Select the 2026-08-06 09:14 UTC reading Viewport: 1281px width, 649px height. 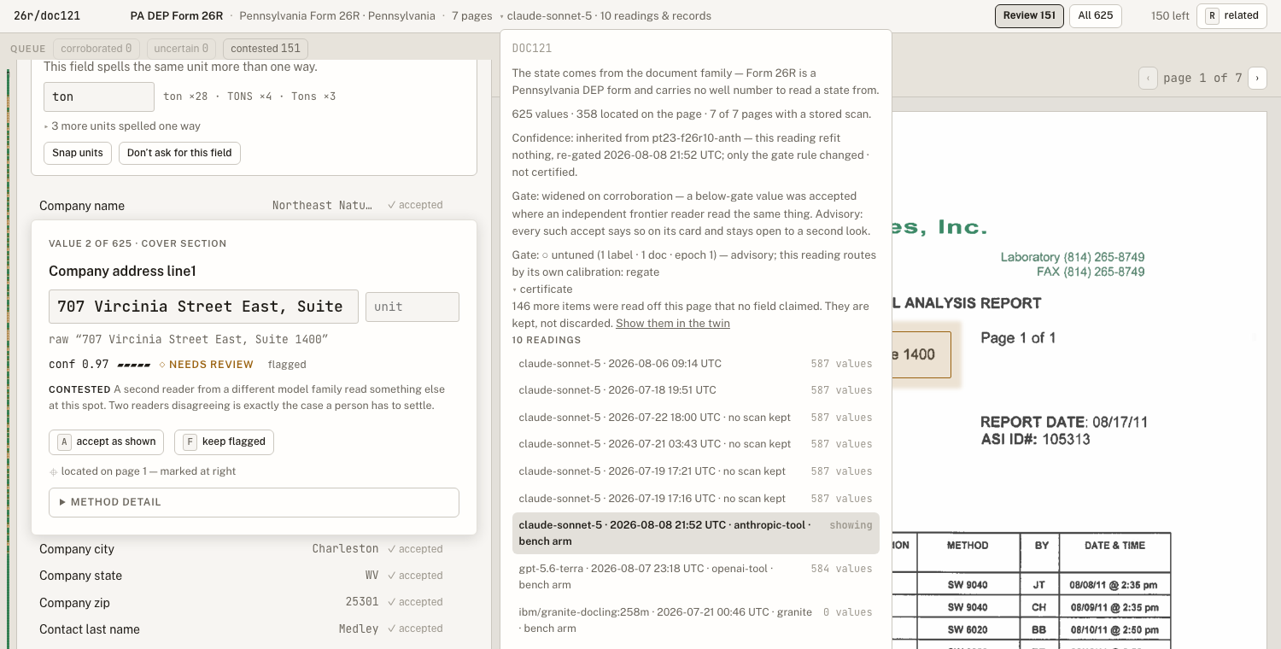[x=695, y=364]
